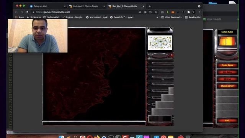This screenshot has height=138, width=245.
Task: Close the Telegram Web tab
Action: point(65,6)
